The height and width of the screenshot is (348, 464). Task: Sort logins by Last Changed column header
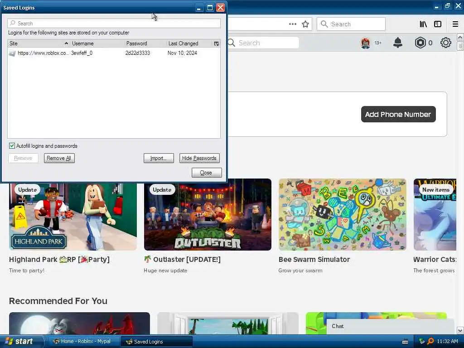coord(190,43)
